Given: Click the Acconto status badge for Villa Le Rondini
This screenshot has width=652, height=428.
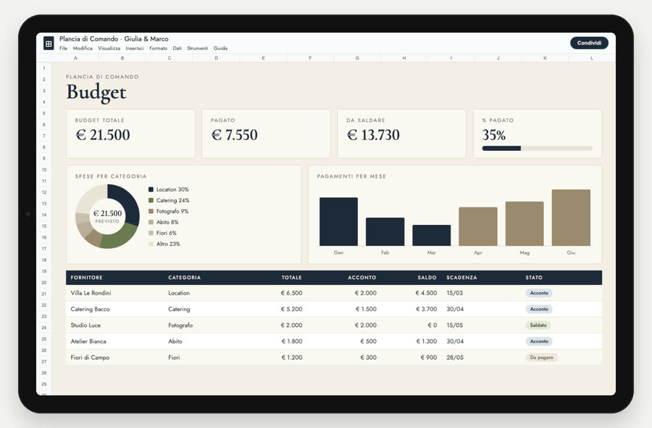Looking at the screenshot, I should pos(539,293).
